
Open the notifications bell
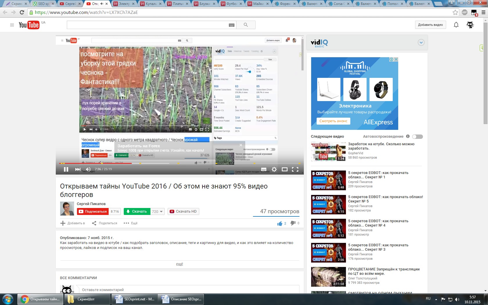pos(456,25)
